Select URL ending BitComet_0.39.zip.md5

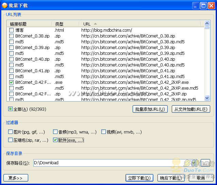tap(133, 53)
